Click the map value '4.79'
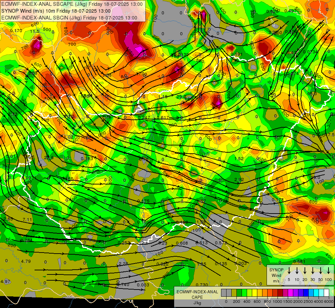 click(26, 261)
